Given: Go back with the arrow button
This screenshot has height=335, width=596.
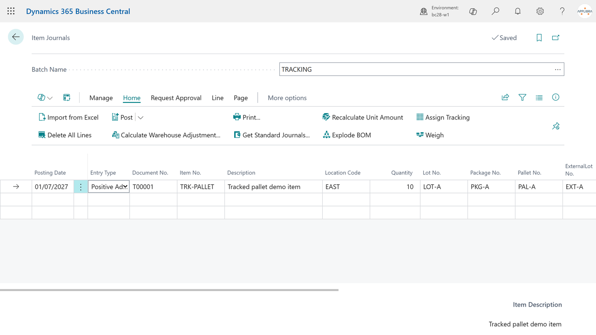Looking at the screenshot, I should pyautogui.click(x=16, y=37).
